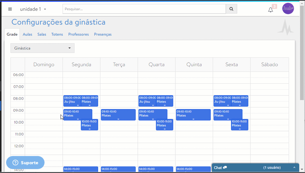Screen dimensions: 305x173
Task: Open the hamburger menu icon
Action: (10, 9)
